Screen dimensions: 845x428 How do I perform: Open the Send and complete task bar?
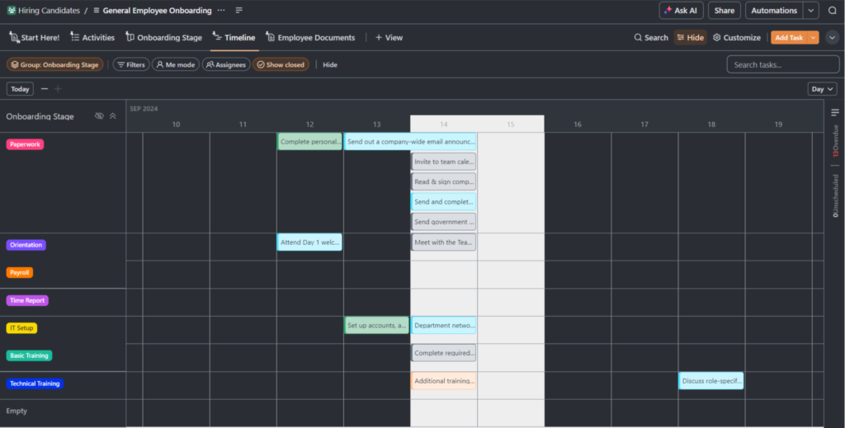point(443,202)
